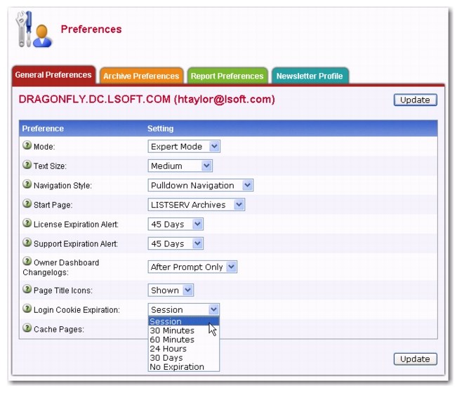Expand the Medium text size dropdown

180,166
